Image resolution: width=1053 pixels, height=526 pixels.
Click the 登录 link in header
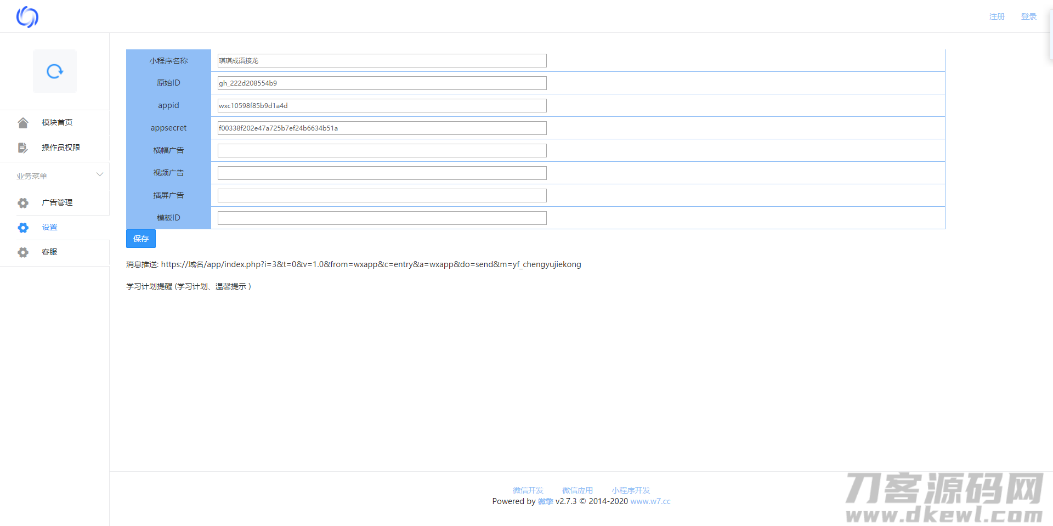pyautogui.click(x=1028, y=16)
